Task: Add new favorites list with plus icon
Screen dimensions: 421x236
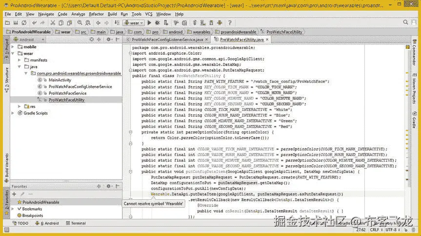Action: [x=14, y=194]
